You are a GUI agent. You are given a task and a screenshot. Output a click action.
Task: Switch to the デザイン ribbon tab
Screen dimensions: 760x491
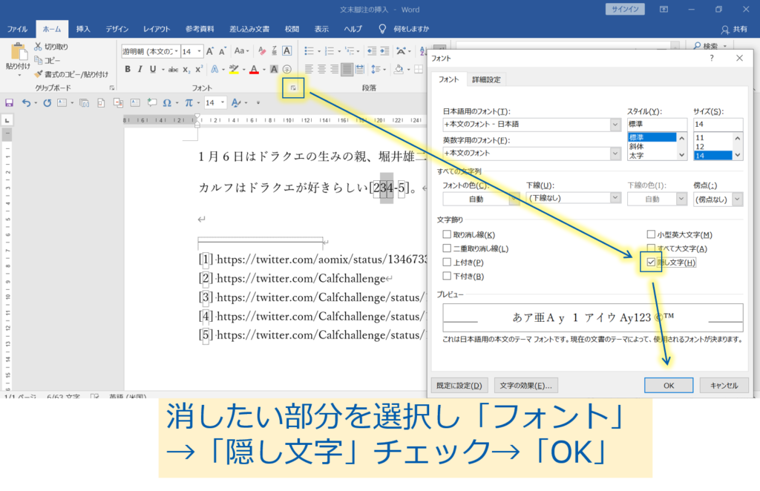tap(117, 29)
